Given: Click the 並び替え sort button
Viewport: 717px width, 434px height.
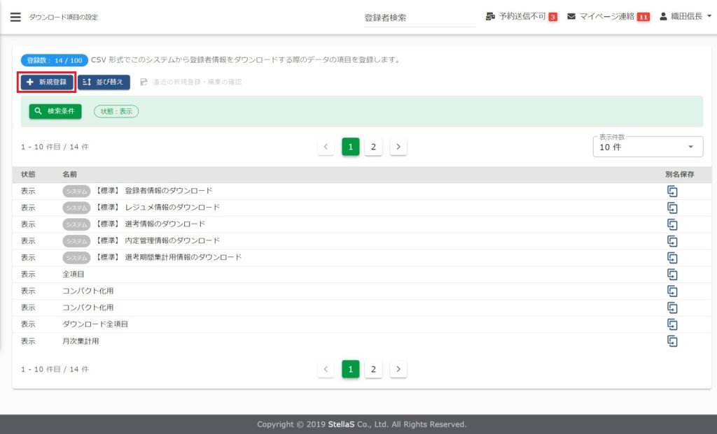Looking at the screenshot, I should point(104,82).
